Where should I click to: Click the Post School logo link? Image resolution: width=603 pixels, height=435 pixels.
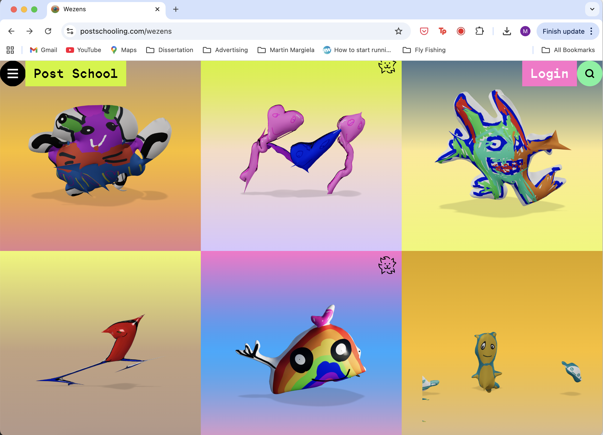click(76, 74)
